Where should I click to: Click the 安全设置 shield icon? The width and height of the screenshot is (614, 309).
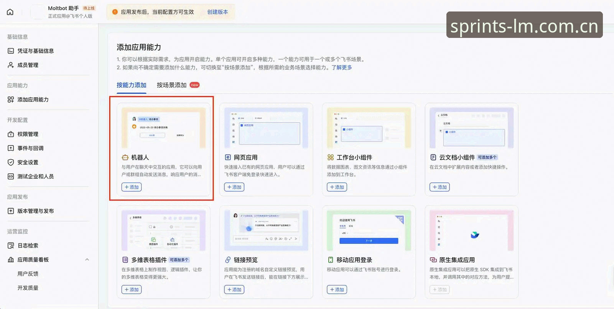pyautogui.click(x=11, y=162)
